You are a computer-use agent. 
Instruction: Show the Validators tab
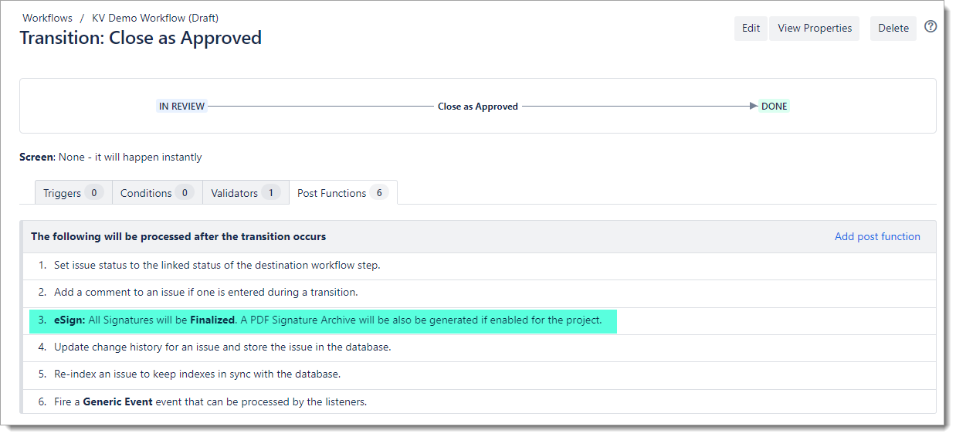(x=245, y=193)
